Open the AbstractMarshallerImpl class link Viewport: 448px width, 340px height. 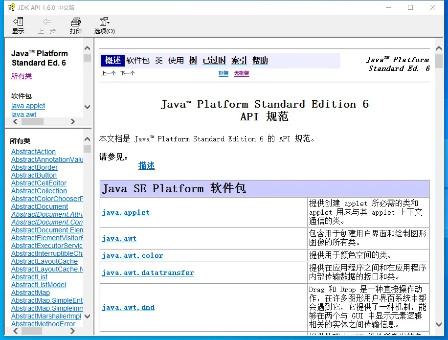[46, 317]
